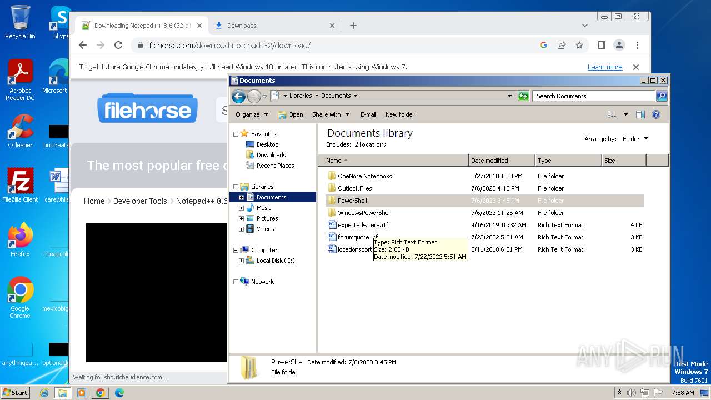The image size is (711, 400).
Task: Open Chrome three-dot menu
Action: pyautogui.click(x=637, y=46)
